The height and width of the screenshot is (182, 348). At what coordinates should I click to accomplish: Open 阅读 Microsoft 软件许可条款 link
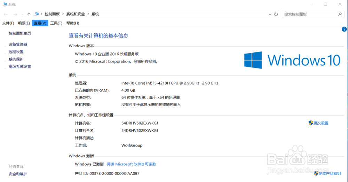[132, 164]
